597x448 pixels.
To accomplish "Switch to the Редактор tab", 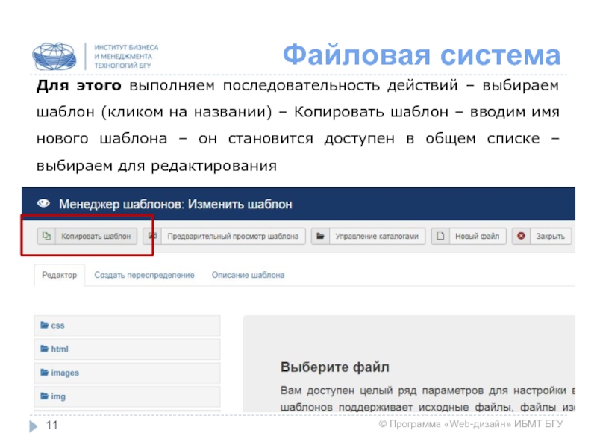I will click(x=60, y=275).
